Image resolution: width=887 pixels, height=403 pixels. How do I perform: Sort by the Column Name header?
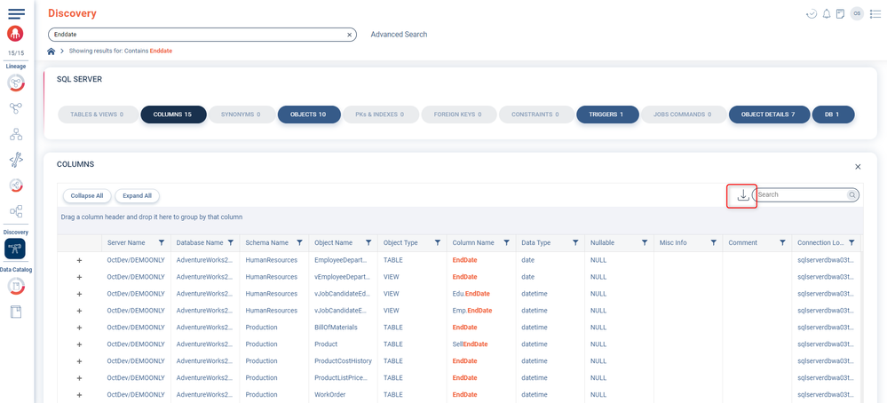pos(473,242)
